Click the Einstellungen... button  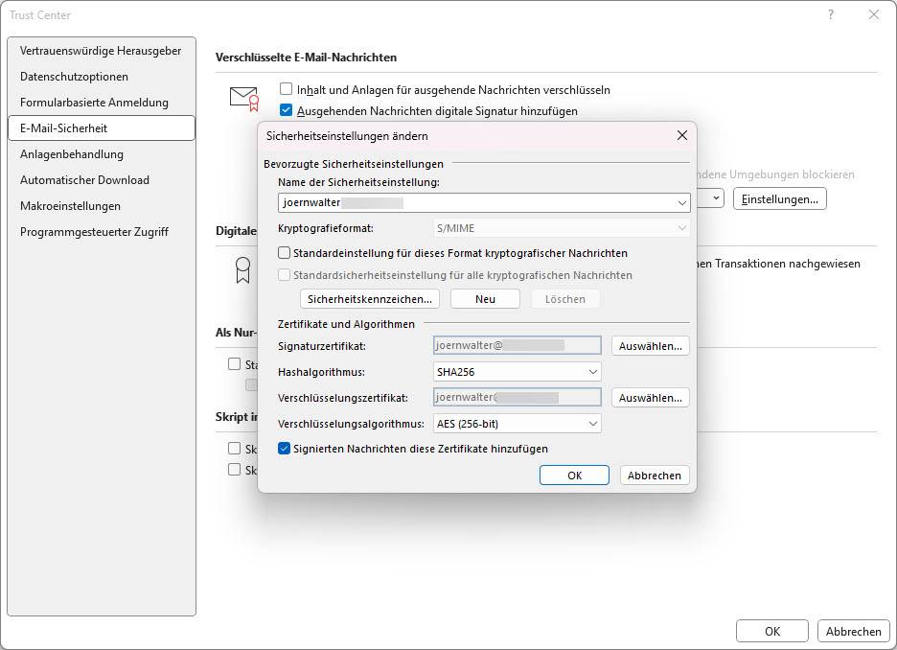pyautogui.click(x=779, y=198)
